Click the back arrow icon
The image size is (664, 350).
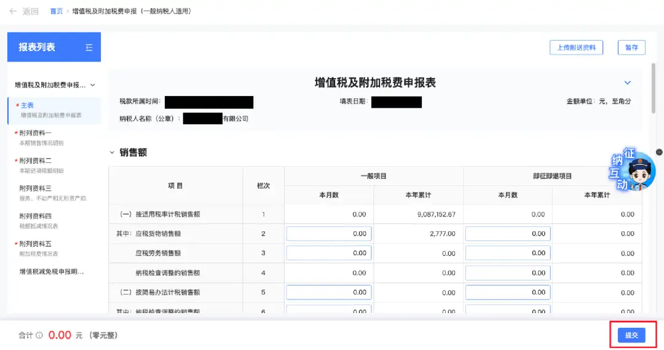coord(13,12)
